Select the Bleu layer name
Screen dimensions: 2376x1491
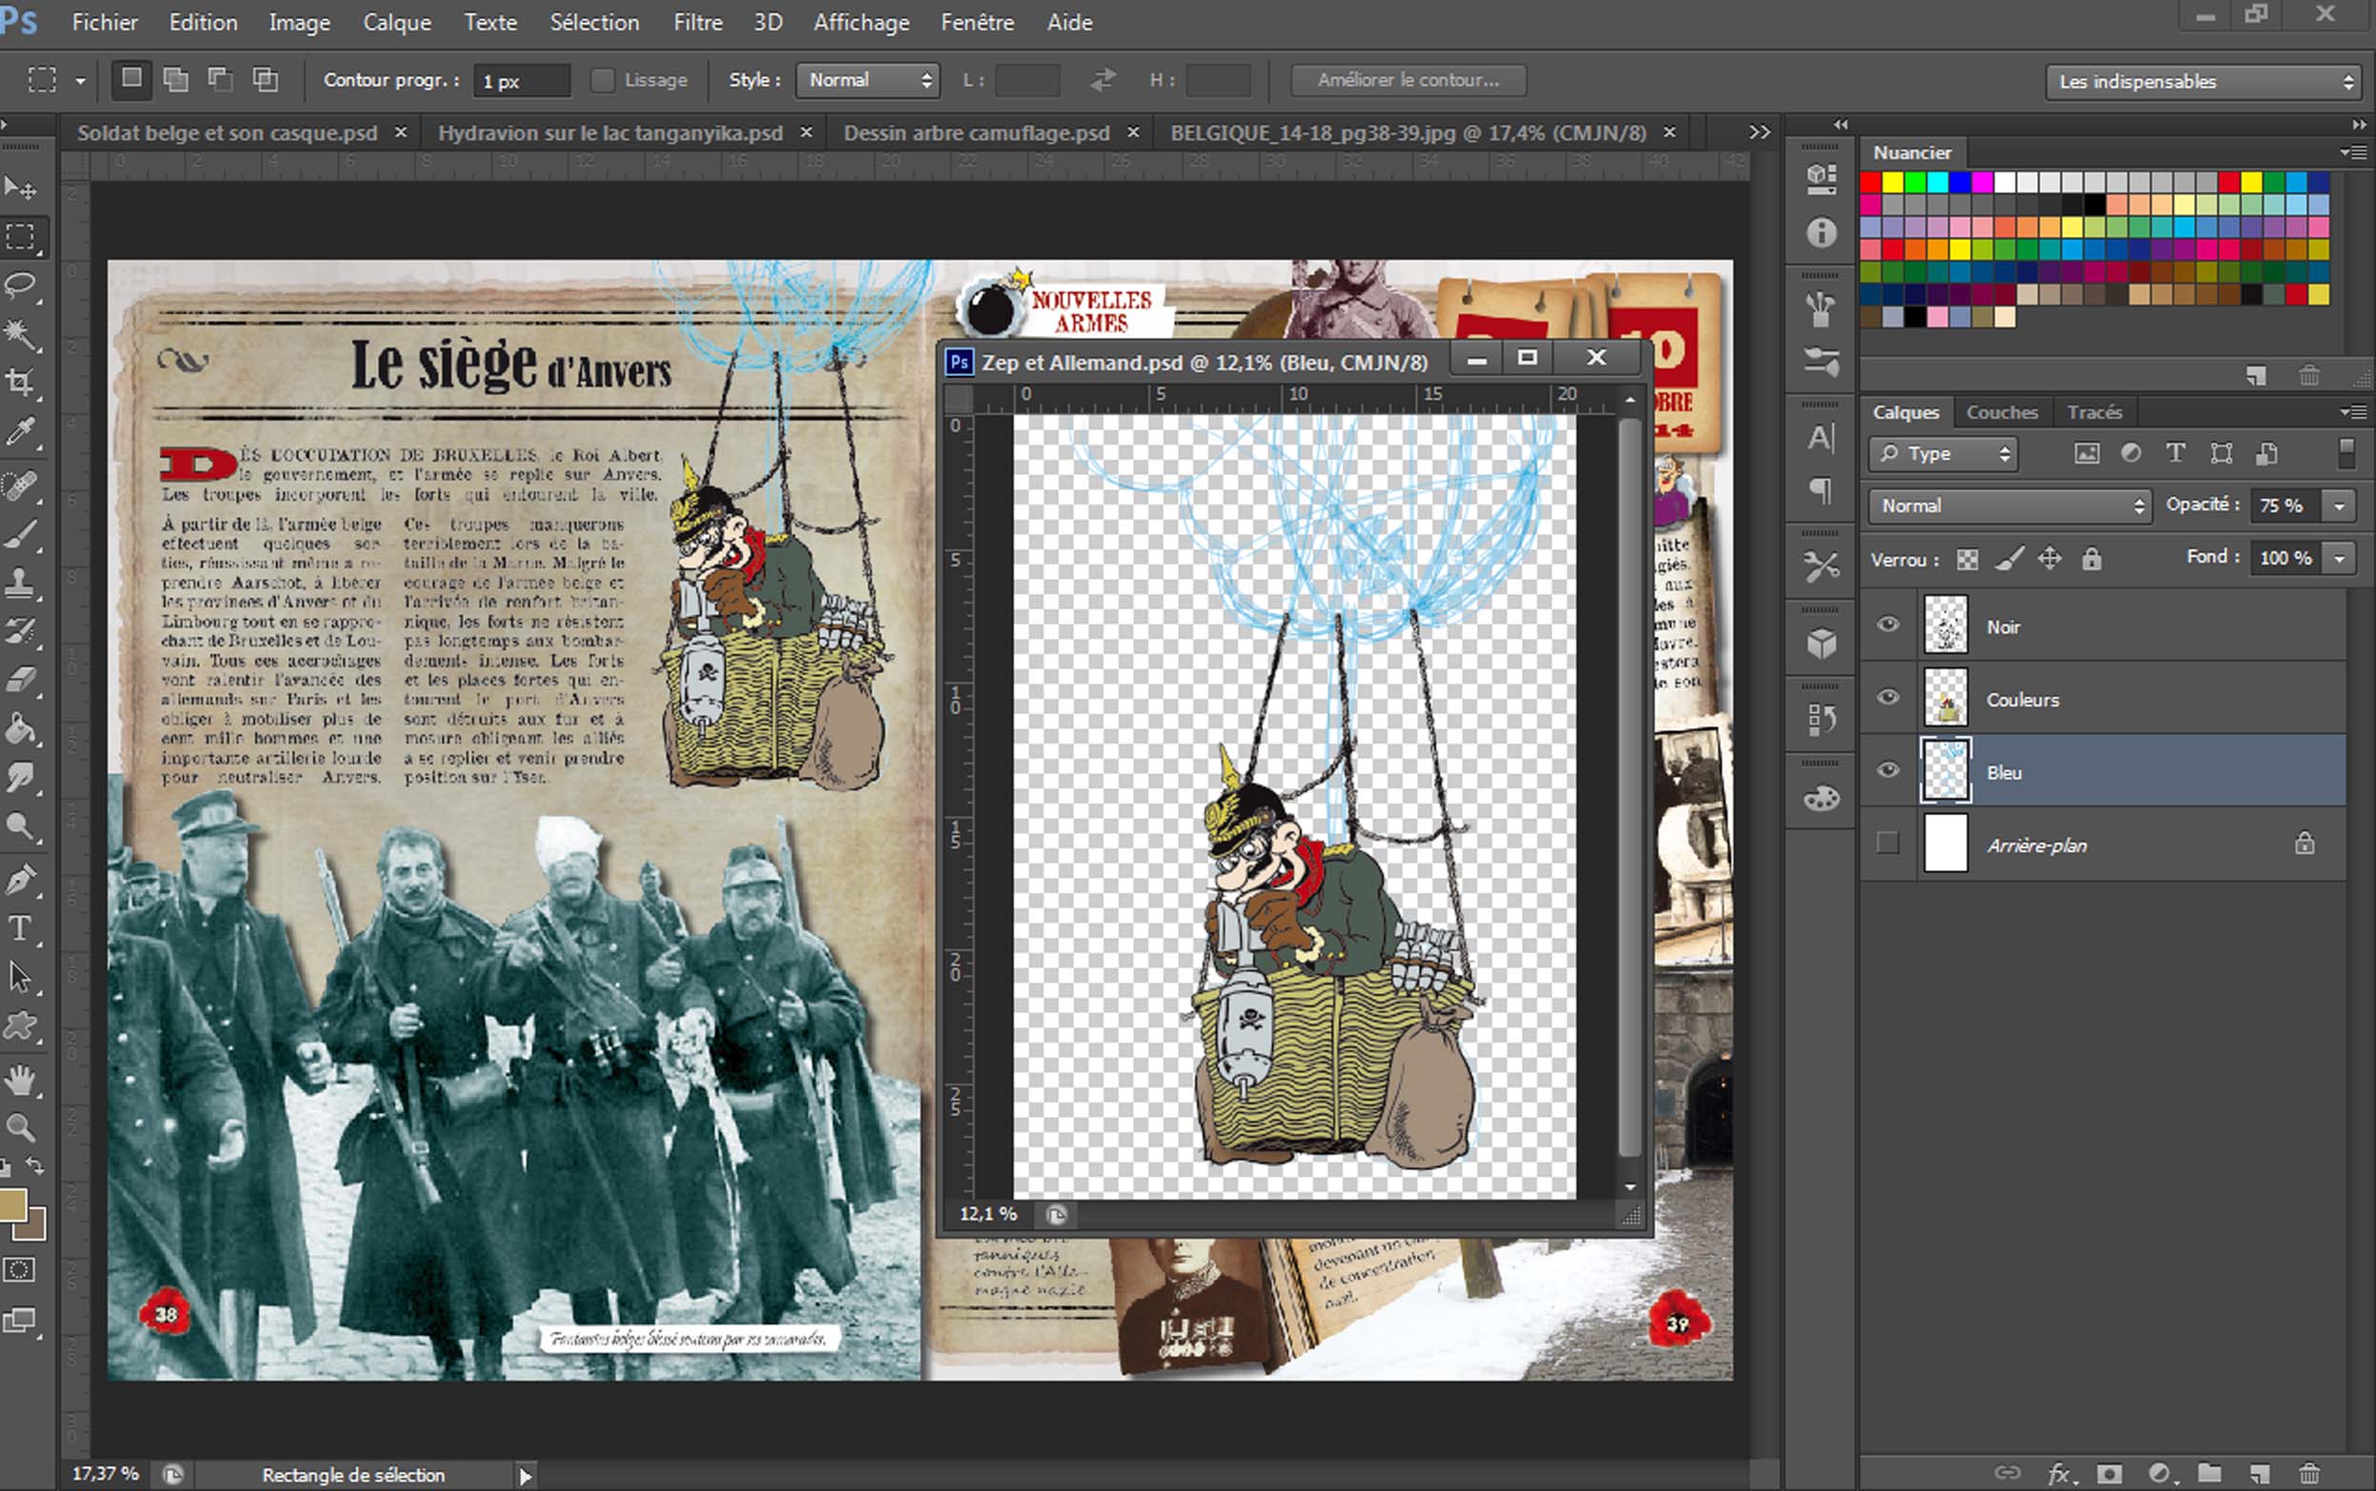click(x=2004, y=772)
